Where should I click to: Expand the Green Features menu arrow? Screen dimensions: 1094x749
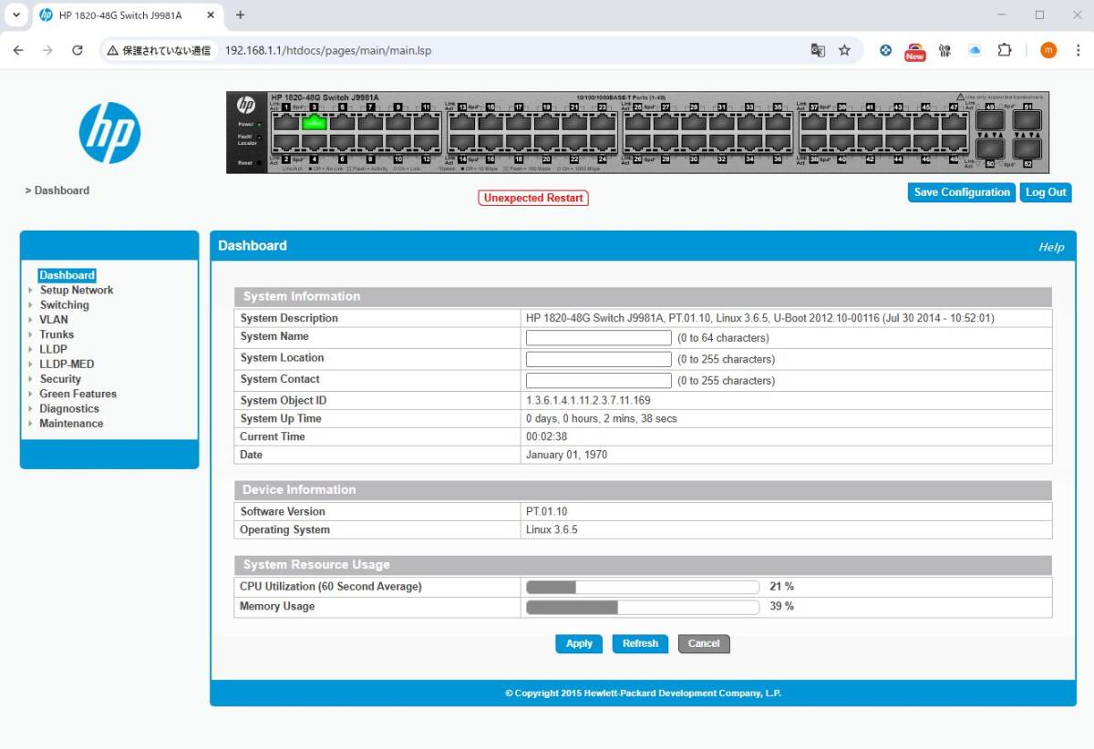[x=30, y=394]
